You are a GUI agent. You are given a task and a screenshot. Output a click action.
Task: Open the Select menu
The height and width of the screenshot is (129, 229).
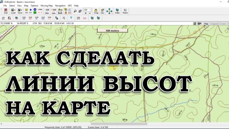tap(12, 6)
